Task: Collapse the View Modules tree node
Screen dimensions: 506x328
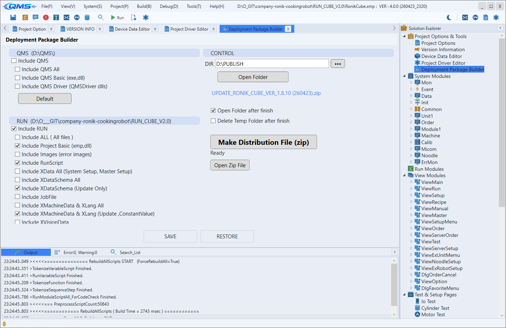Action: 404,175
